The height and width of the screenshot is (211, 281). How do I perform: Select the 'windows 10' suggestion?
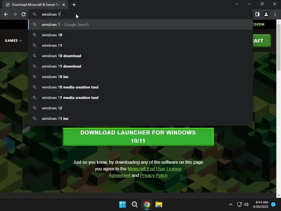pyautogui.click(x=141, y=35)
